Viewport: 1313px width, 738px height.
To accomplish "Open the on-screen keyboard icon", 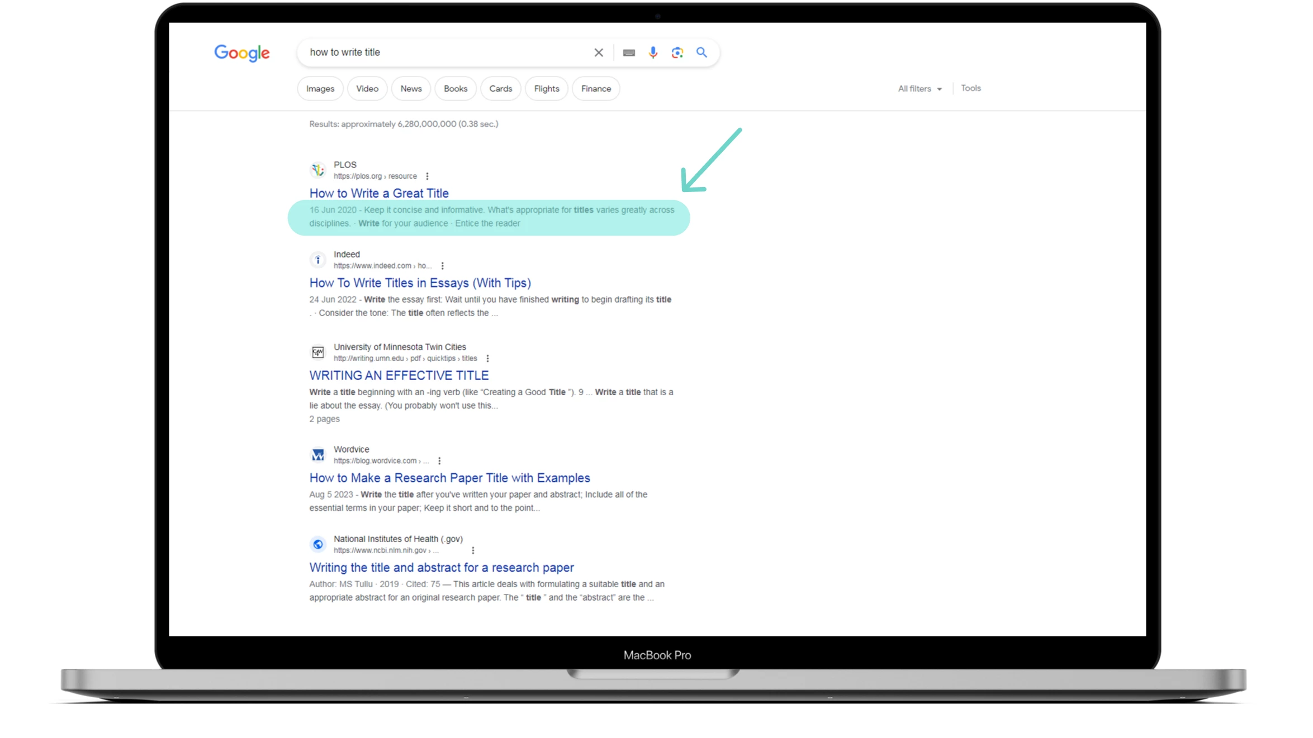I will point(629,52).
